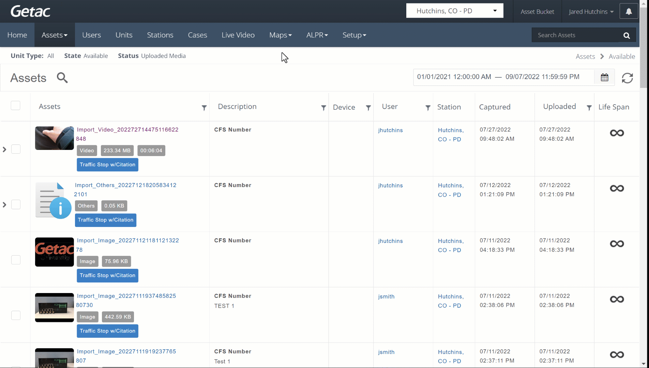Click Hutchins, CO - PD station in Import_Others row
The image size is (649, 368).
point(451,190)
